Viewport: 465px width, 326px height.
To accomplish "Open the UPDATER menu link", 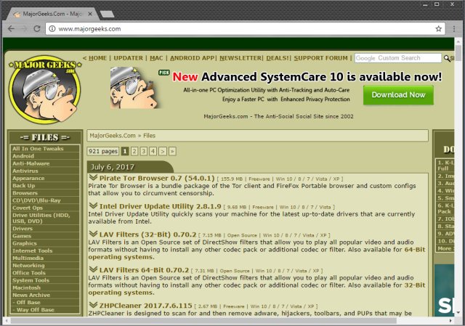I will [x=128, y=58].
